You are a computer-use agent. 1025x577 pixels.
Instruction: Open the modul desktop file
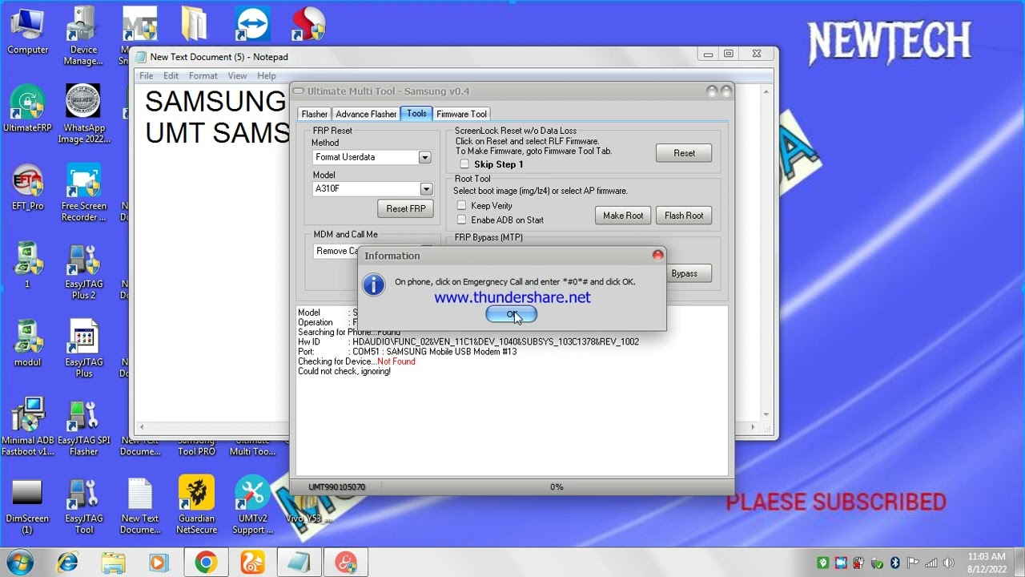click(28, 344)
